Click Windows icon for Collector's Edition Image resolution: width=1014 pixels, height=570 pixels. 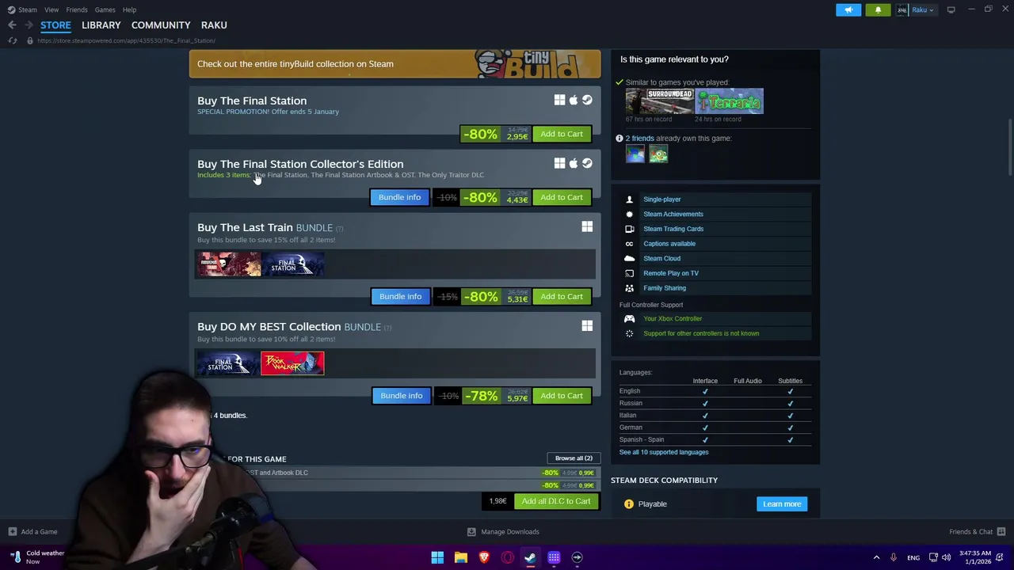click(559, 163)
